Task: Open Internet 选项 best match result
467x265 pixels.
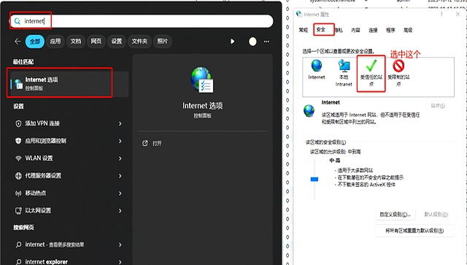Action: (70, 84)
